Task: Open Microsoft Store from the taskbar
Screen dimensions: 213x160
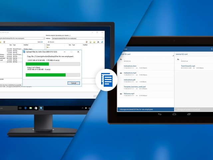Action: [x=36, y=108]
